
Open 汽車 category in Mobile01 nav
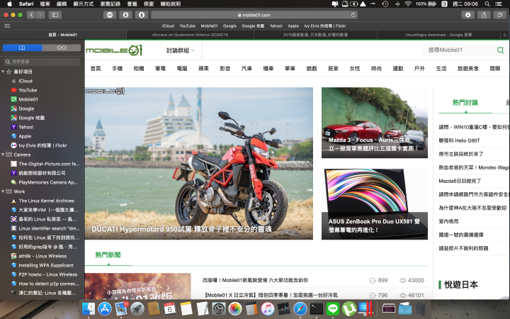(246, 68)
